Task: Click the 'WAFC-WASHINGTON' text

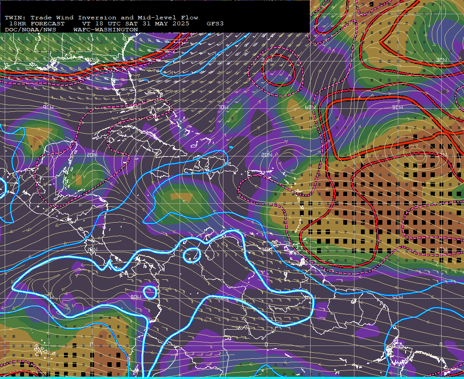Action: pos(106,30)
